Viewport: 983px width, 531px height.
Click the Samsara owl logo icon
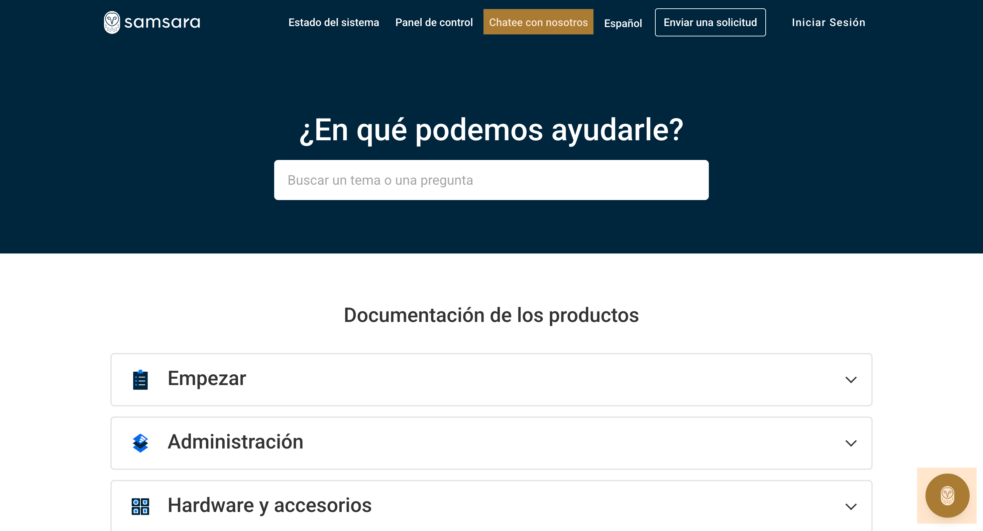112,22
